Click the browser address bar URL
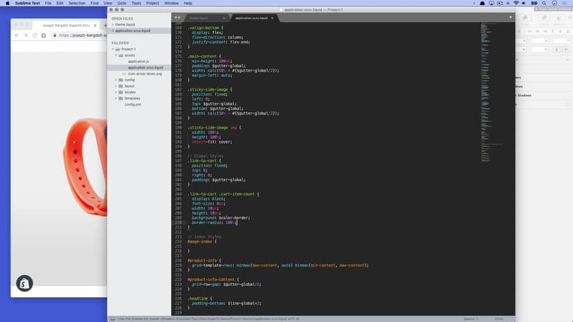 tap(83, 35)
